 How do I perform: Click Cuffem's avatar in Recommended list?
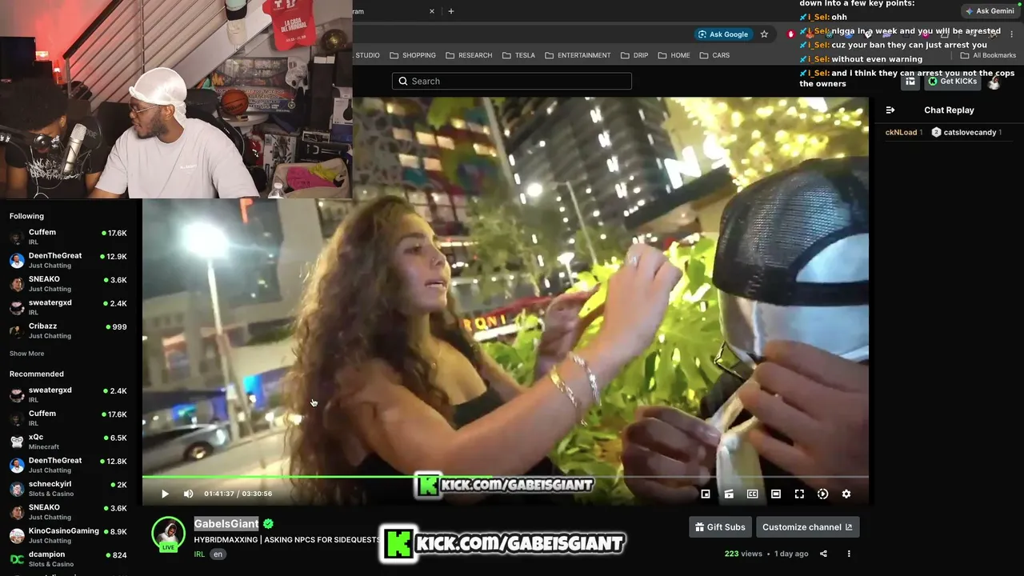pyautogui.click(x=17, y=418)
